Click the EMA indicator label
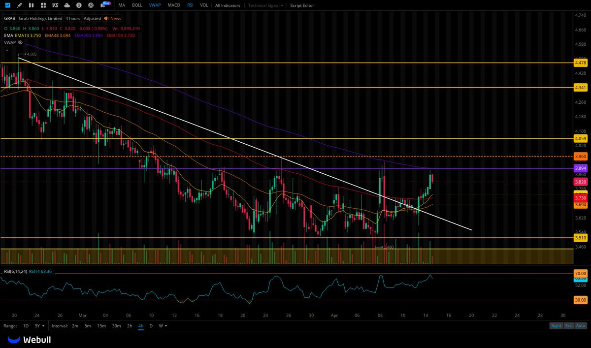 click(8, 35)
